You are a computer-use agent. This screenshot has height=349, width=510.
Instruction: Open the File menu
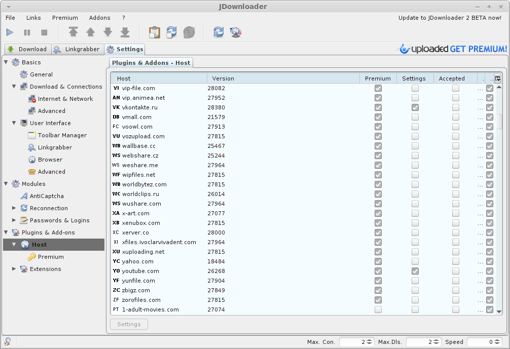pyautogui.click(x=11, y=18)
